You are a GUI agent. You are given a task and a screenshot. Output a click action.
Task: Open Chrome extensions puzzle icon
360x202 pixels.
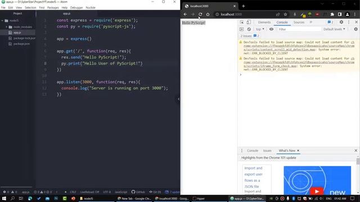coord(332,14)
